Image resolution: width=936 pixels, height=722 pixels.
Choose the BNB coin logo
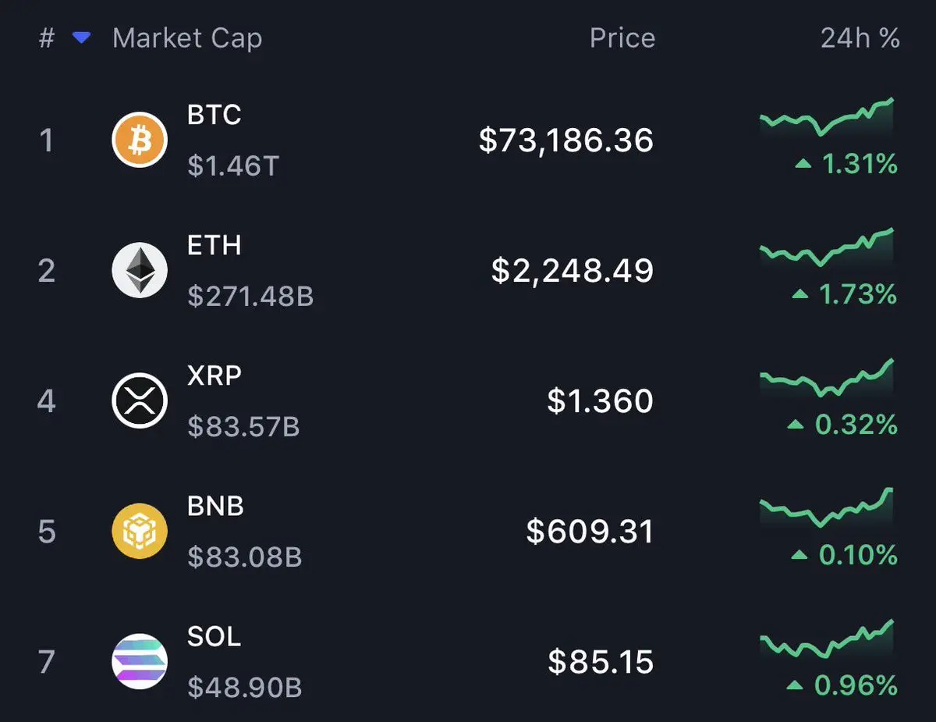click(x=140, y=532)
